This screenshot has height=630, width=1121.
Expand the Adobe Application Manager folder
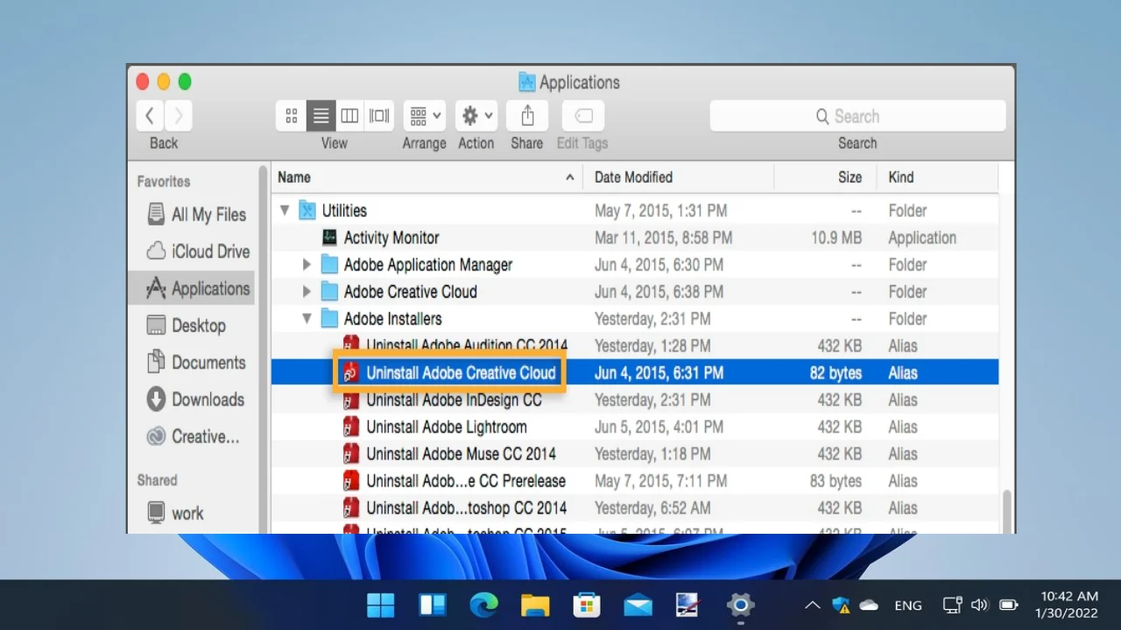coord(307,264)
